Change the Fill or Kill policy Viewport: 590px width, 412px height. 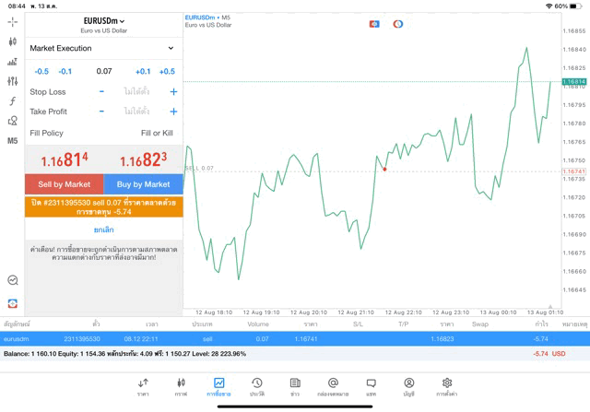(x=156, y=134)
